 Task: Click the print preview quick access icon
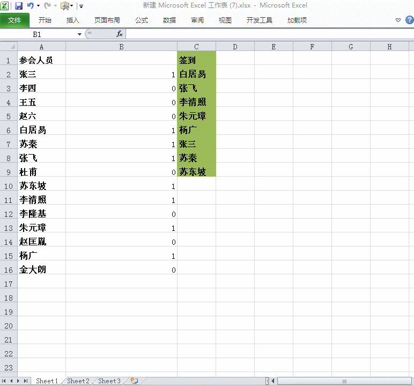[x=65, y=5]
